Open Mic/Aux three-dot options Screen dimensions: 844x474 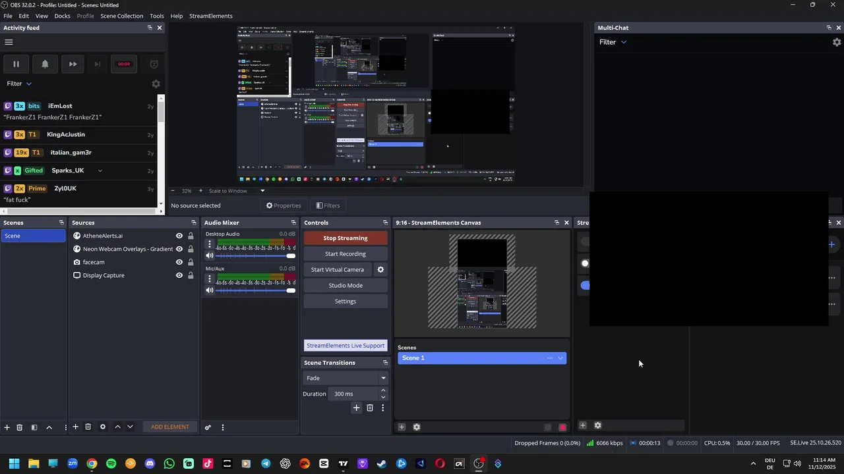coord(210,278)
